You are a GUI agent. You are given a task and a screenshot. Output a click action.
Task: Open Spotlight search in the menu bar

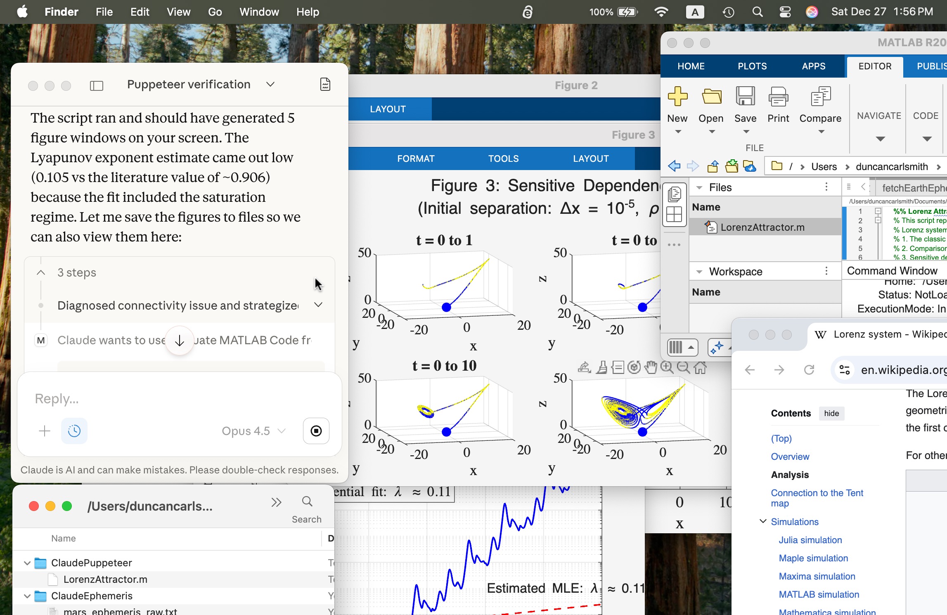tap(757, 12)
